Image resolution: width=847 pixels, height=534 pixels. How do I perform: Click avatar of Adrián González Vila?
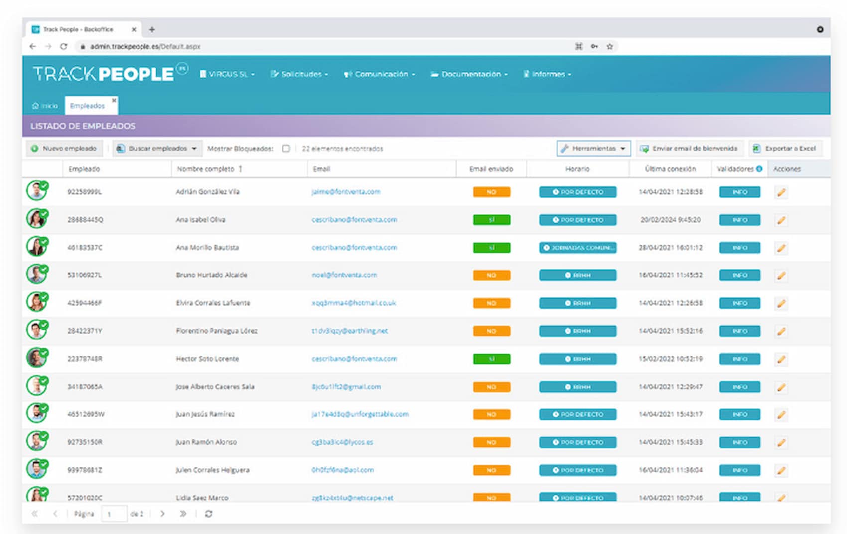coord(37,191)
